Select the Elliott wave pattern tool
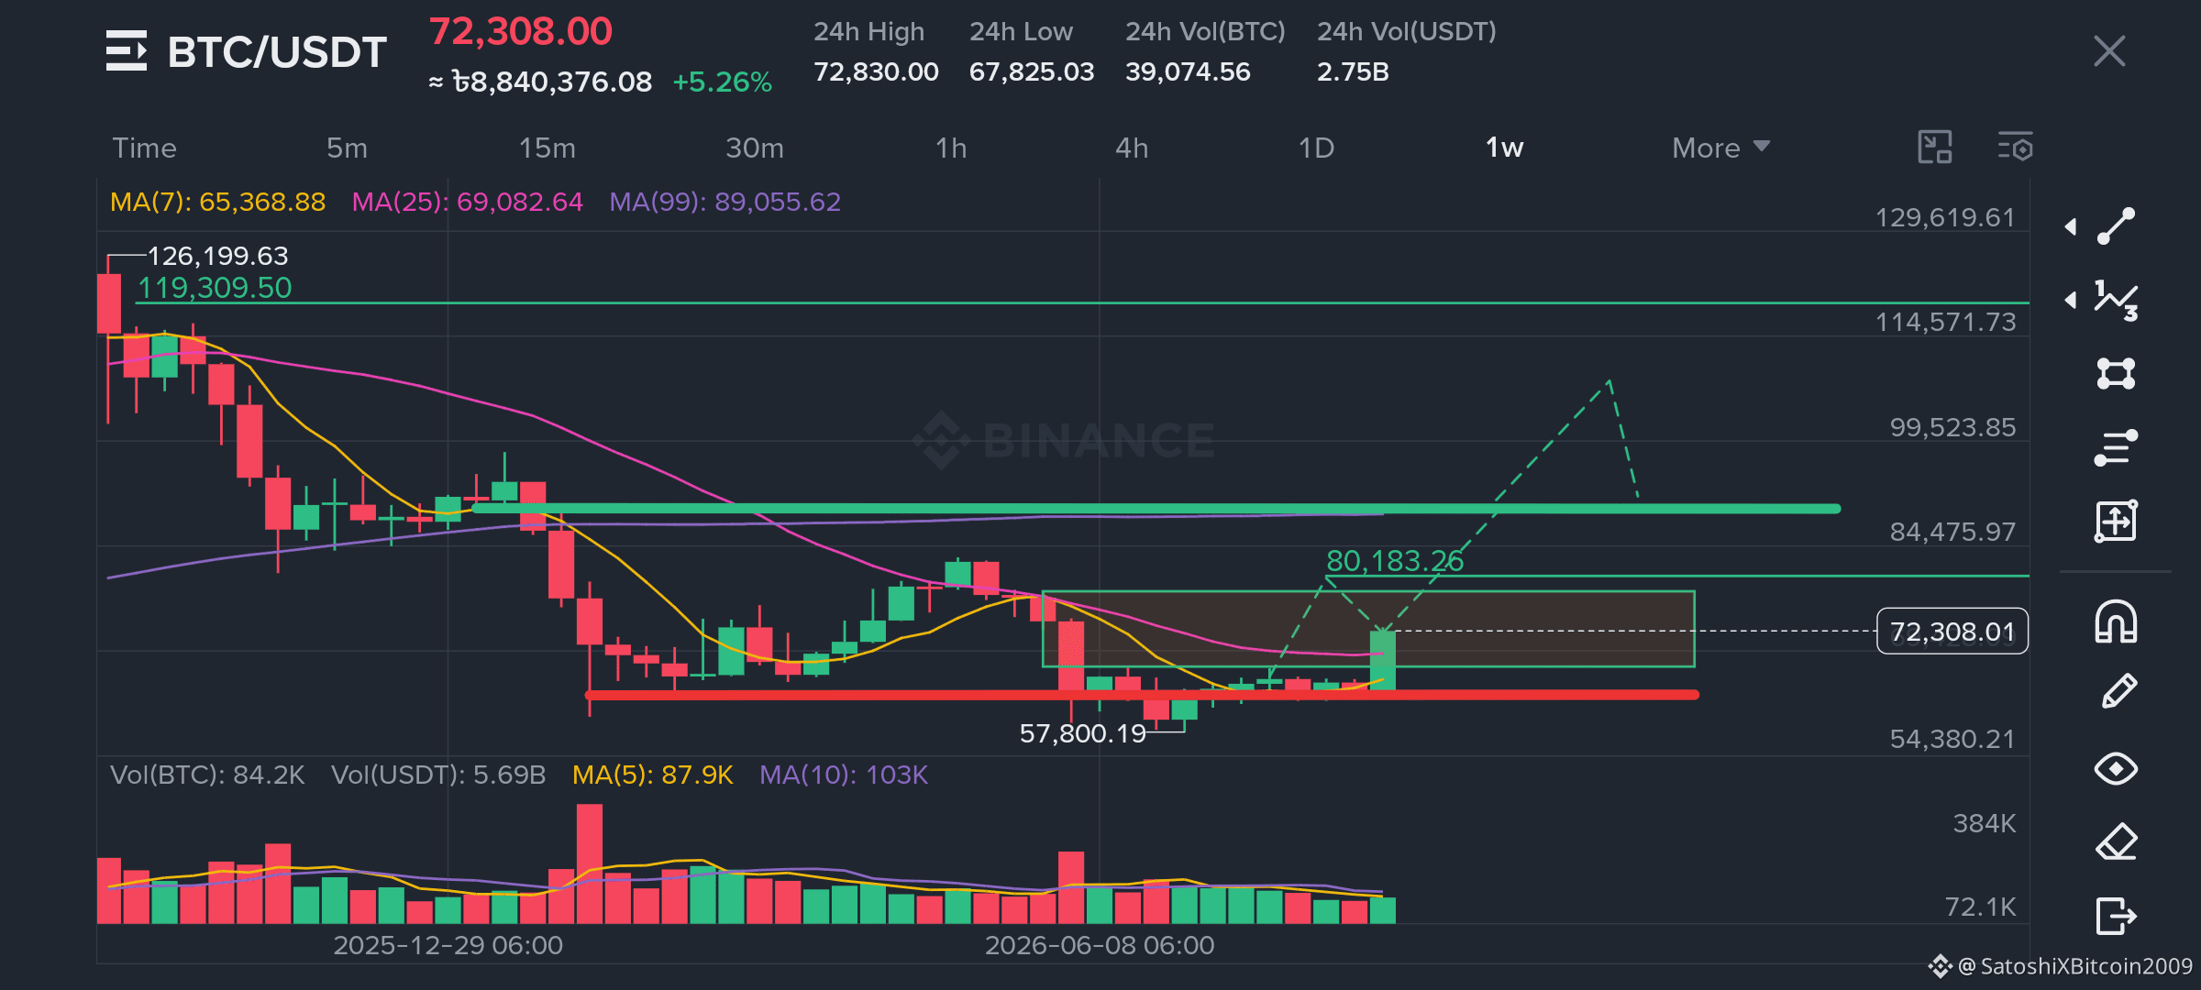Image resolution: width=2201 pixels, height=990 pixels. point(2116,300)
